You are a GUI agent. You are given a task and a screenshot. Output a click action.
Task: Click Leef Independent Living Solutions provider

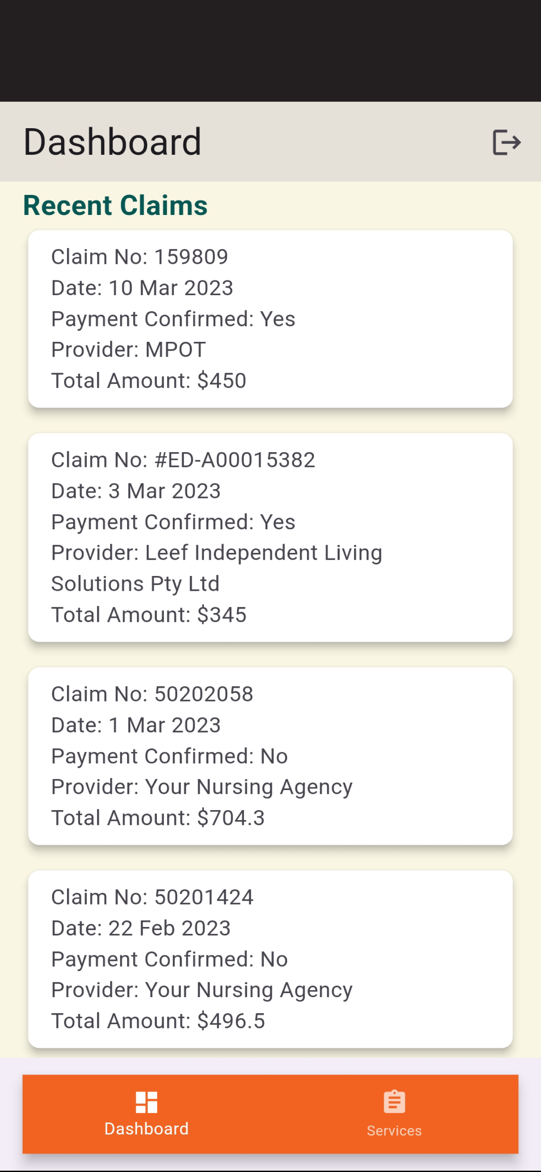[x=217, y=568]
